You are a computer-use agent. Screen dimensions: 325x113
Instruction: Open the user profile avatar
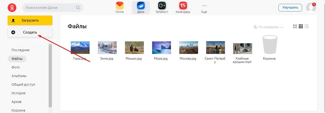[x=311, y=8]
